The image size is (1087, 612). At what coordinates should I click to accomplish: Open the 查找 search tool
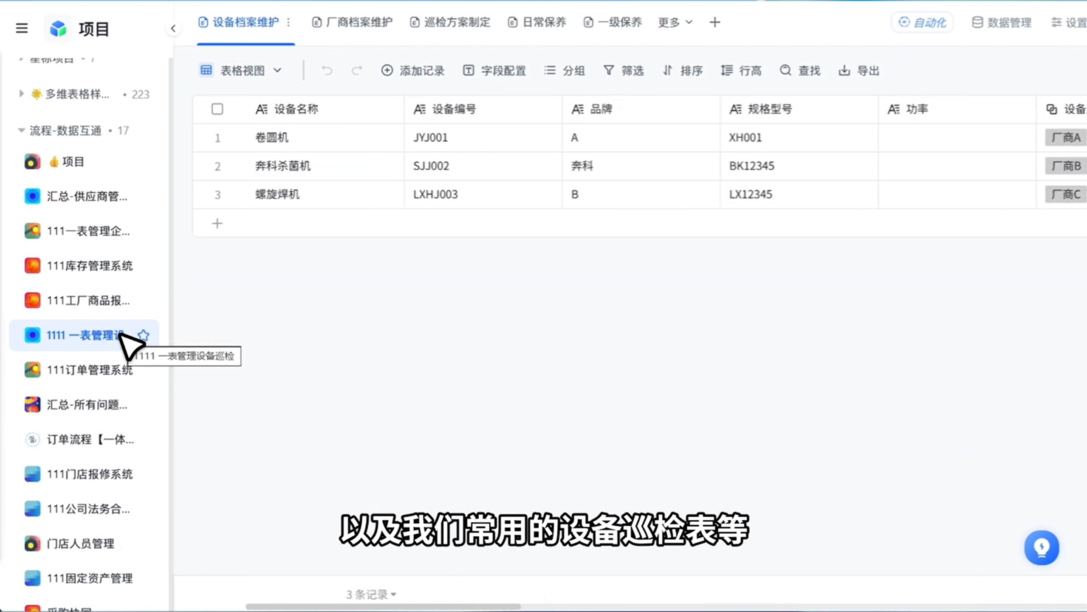(800, 71)
